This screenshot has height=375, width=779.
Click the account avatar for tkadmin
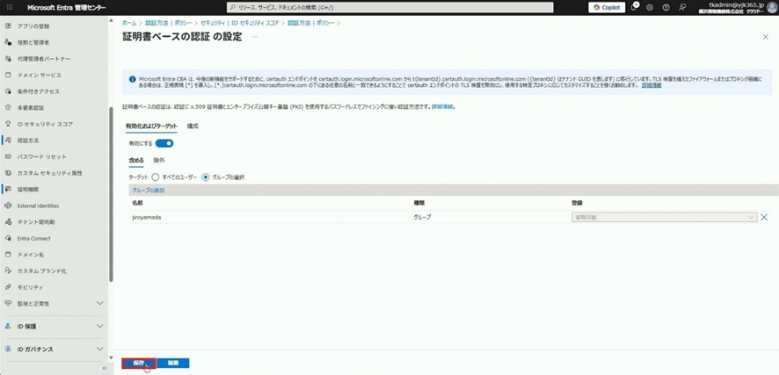click(770, 7)
